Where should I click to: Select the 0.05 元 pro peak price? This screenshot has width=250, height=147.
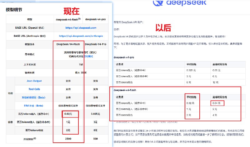pyautogui.click(x=216, y=70)
